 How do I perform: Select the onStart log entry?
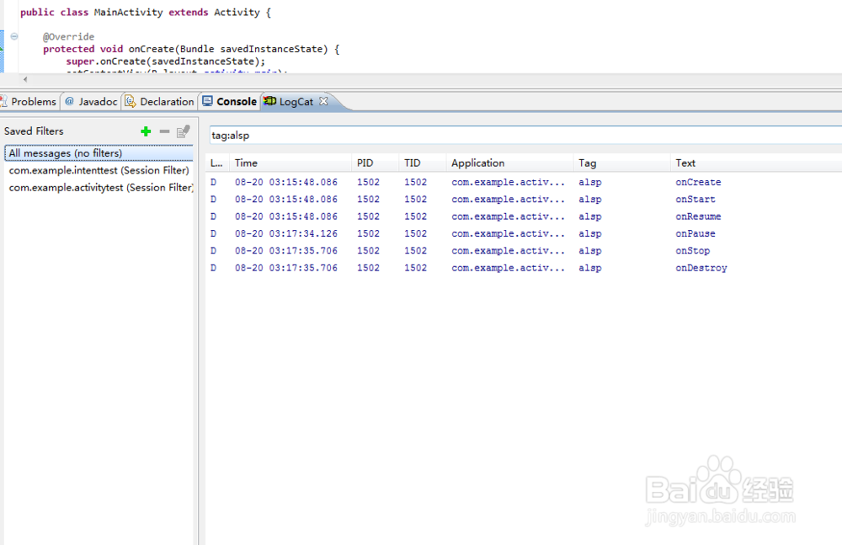(x=524, y=200)
